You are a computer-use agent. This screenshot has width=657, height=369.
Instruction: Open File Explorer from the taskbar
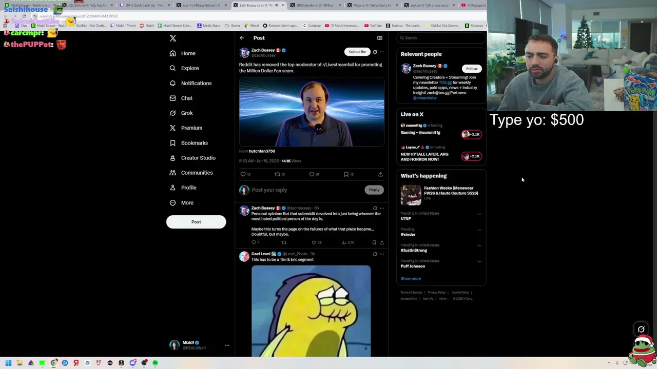coord(20,363)
